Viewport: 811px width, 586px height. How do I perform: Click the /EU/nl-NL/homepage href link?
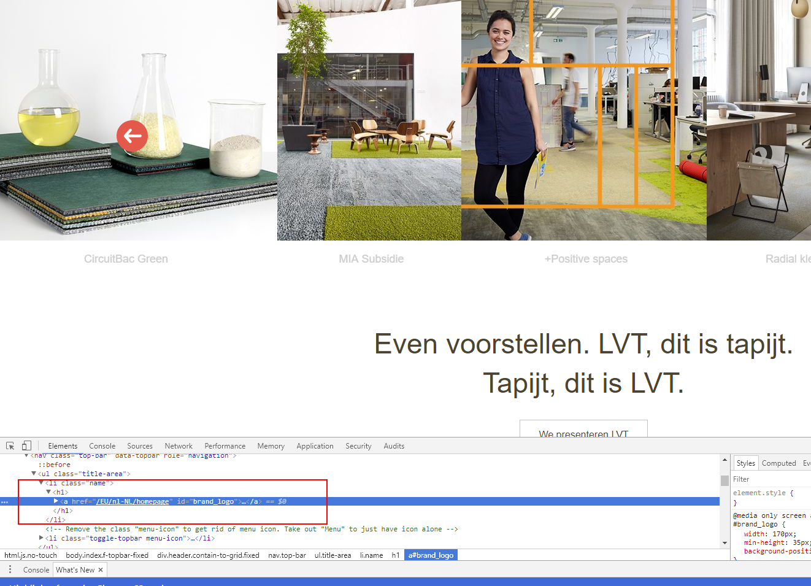coord(133,501)
